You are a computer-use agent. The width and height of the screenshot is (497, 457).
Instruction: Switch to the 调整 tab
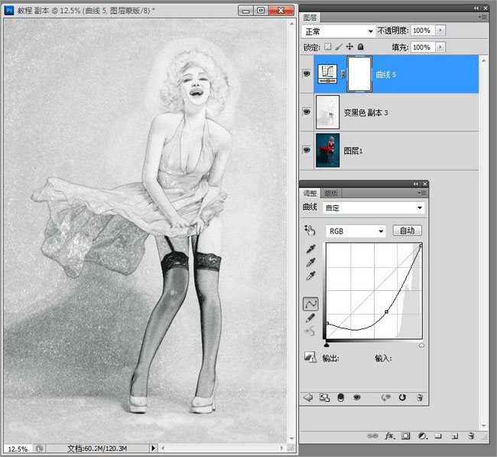(310, 193)
